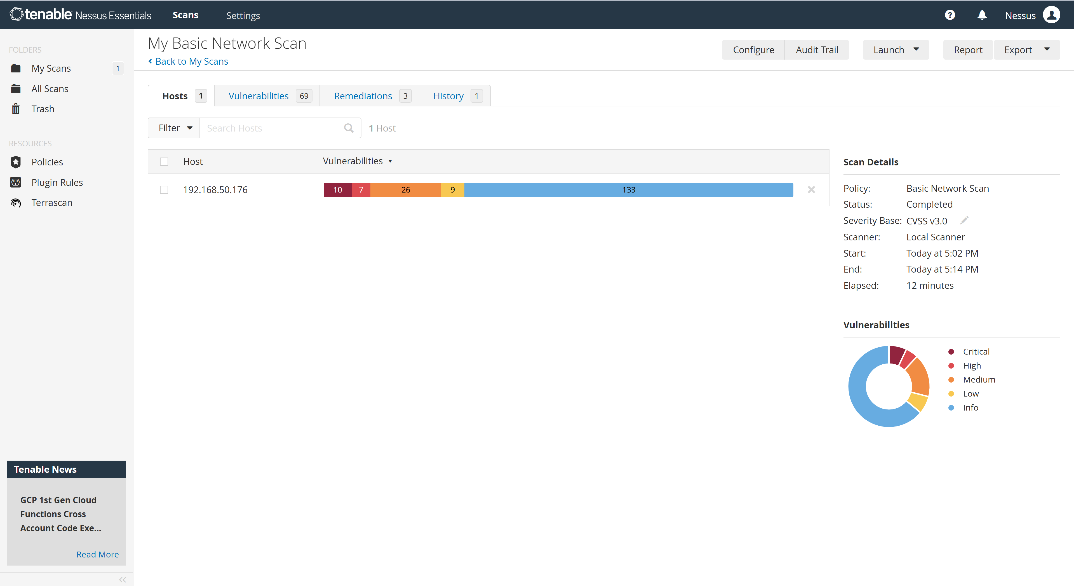Open Trash folder in sidebar

coord(43,109)
